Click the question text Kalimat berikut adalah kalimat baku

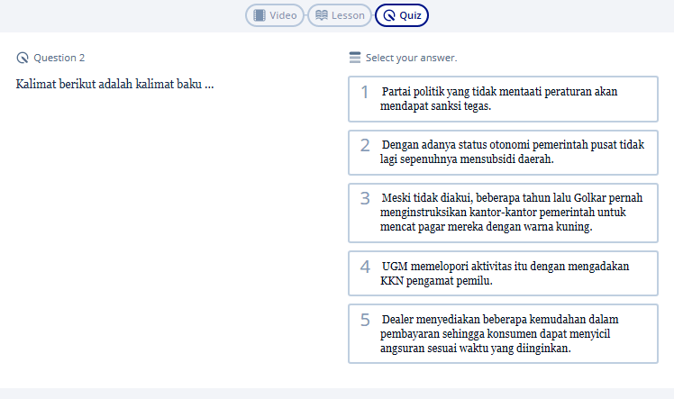tap(114, 84)
